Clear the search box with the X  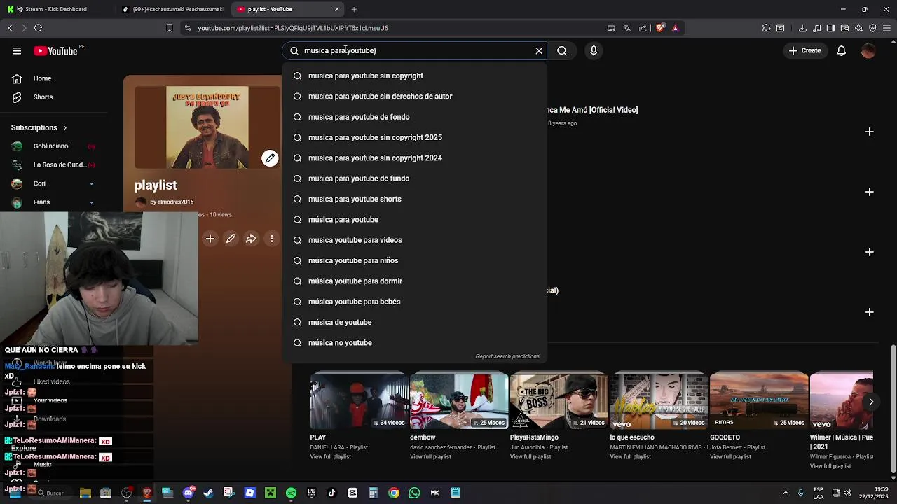pyautogui.click(x=539, y=50)
